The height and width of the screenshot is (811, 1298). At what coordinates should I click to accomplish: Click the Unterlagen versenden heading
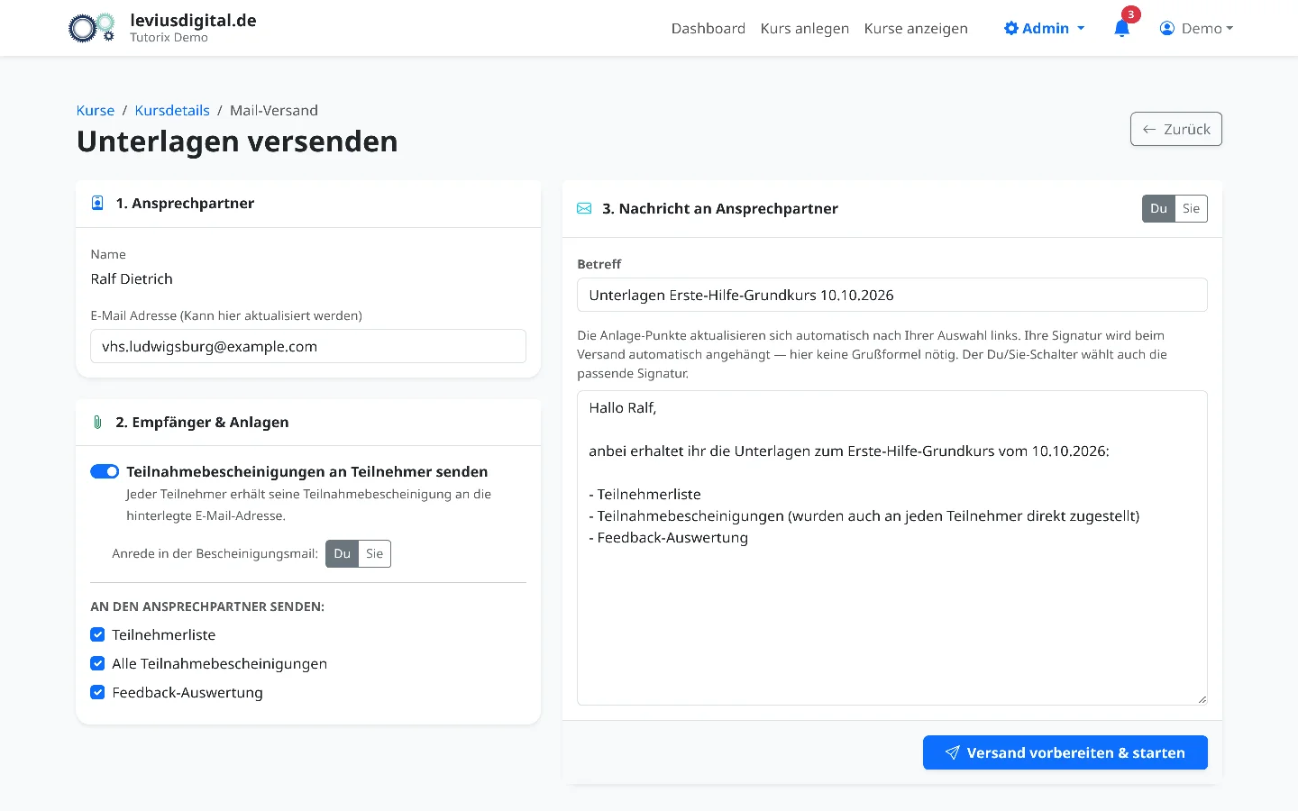pos(237,141)
